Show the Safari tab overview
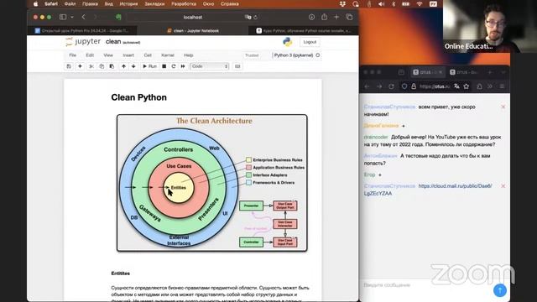 (x=349, y=17)
